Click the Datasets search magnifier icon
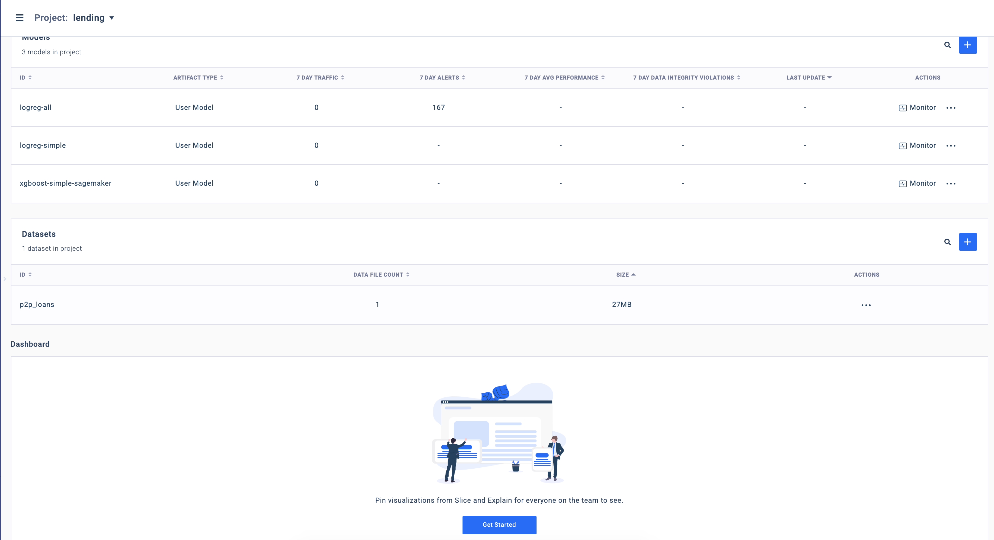This screenshot has width=994, height=540. (x=947, y=242)
